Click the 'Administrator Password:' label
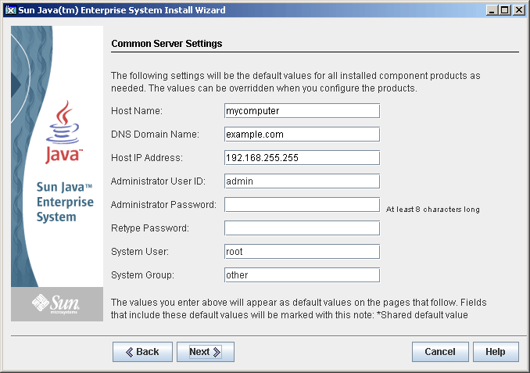 coord(163,205)
